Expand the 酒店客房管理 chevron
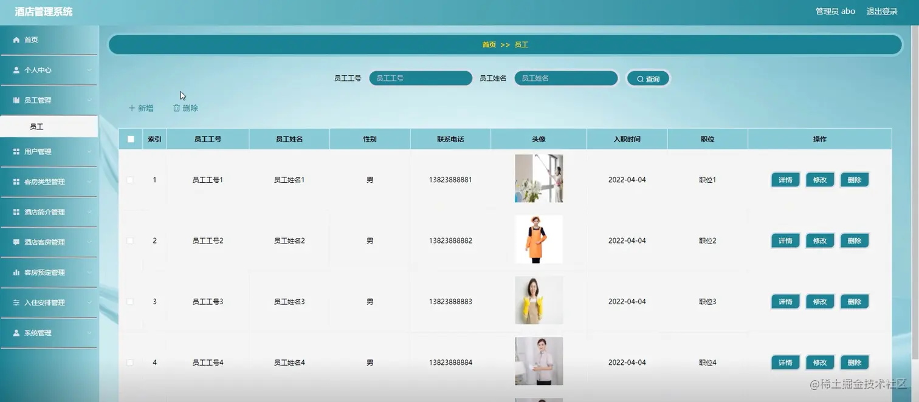 pyautogui.click(x=89, y=242)
